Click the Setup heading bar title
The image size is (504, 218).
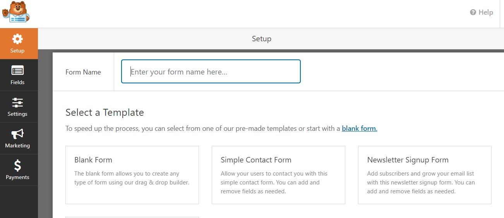point(262,39)
